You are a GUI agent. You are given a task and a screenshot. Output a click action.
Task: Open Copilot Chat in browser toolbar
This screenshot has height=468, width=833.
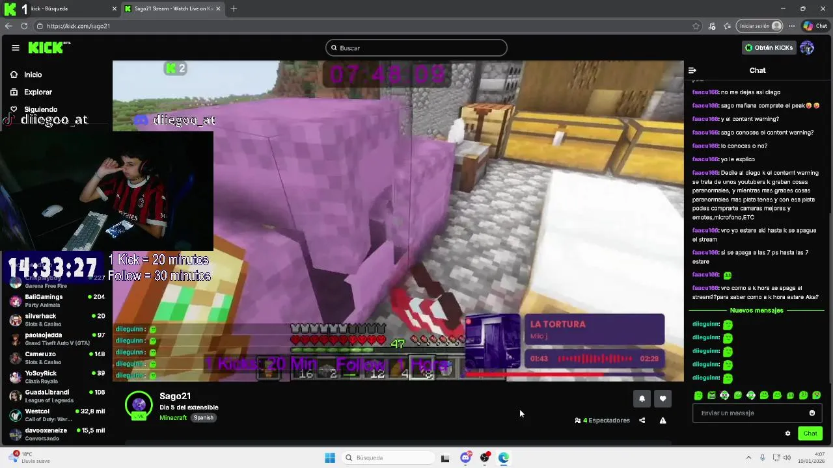[815, 26]
